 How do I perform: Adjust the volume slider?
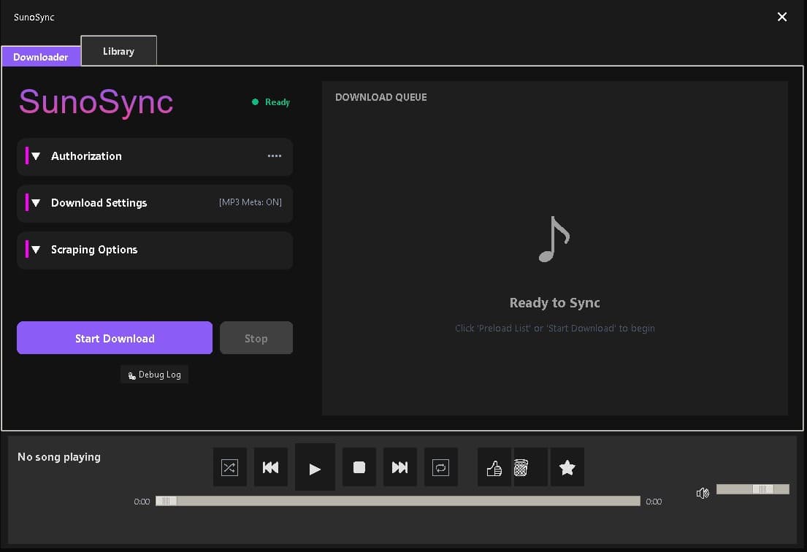coord(753,489)
